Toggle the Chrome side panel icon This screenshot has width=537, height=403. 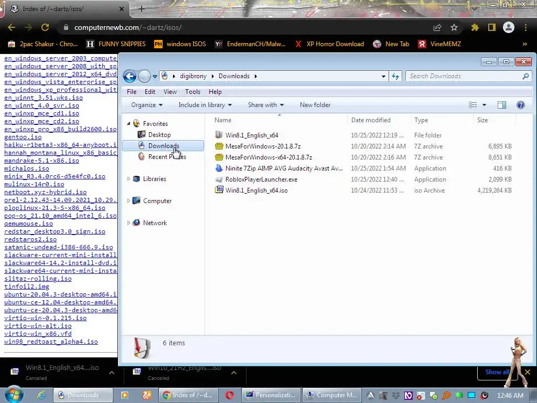point(492,27)
